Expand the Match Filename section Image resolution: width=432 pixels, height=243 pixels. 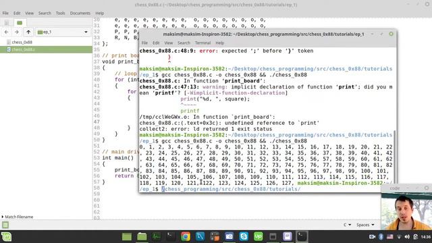(x=17, y=217)
